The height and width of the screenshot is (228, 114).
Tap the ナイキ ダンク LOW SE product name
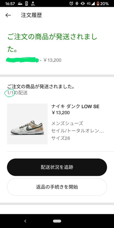pyautogui.click(x=75, y=107)
